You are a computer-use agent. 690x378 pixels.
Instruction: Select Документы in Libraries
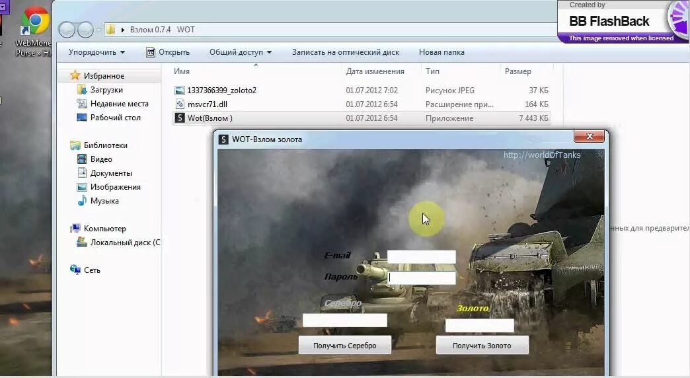[111, 173]
